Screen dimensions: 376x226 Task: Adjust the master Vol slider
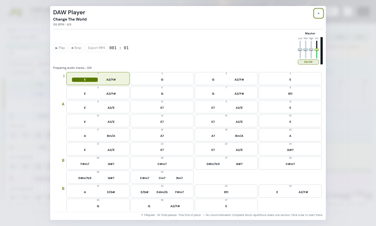pyautogui.click(x=317, y=49)
